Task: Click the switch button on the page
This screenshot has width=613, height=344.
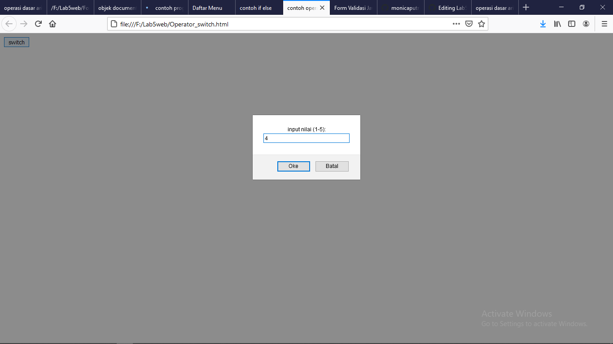Action: [x=16, y=42]
